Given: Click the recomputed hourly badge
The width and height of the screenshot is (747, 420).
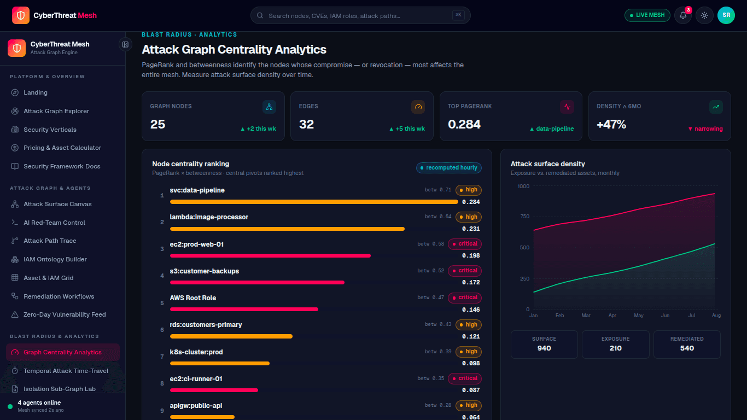Looking at the screenshot, I should point(449,168).
